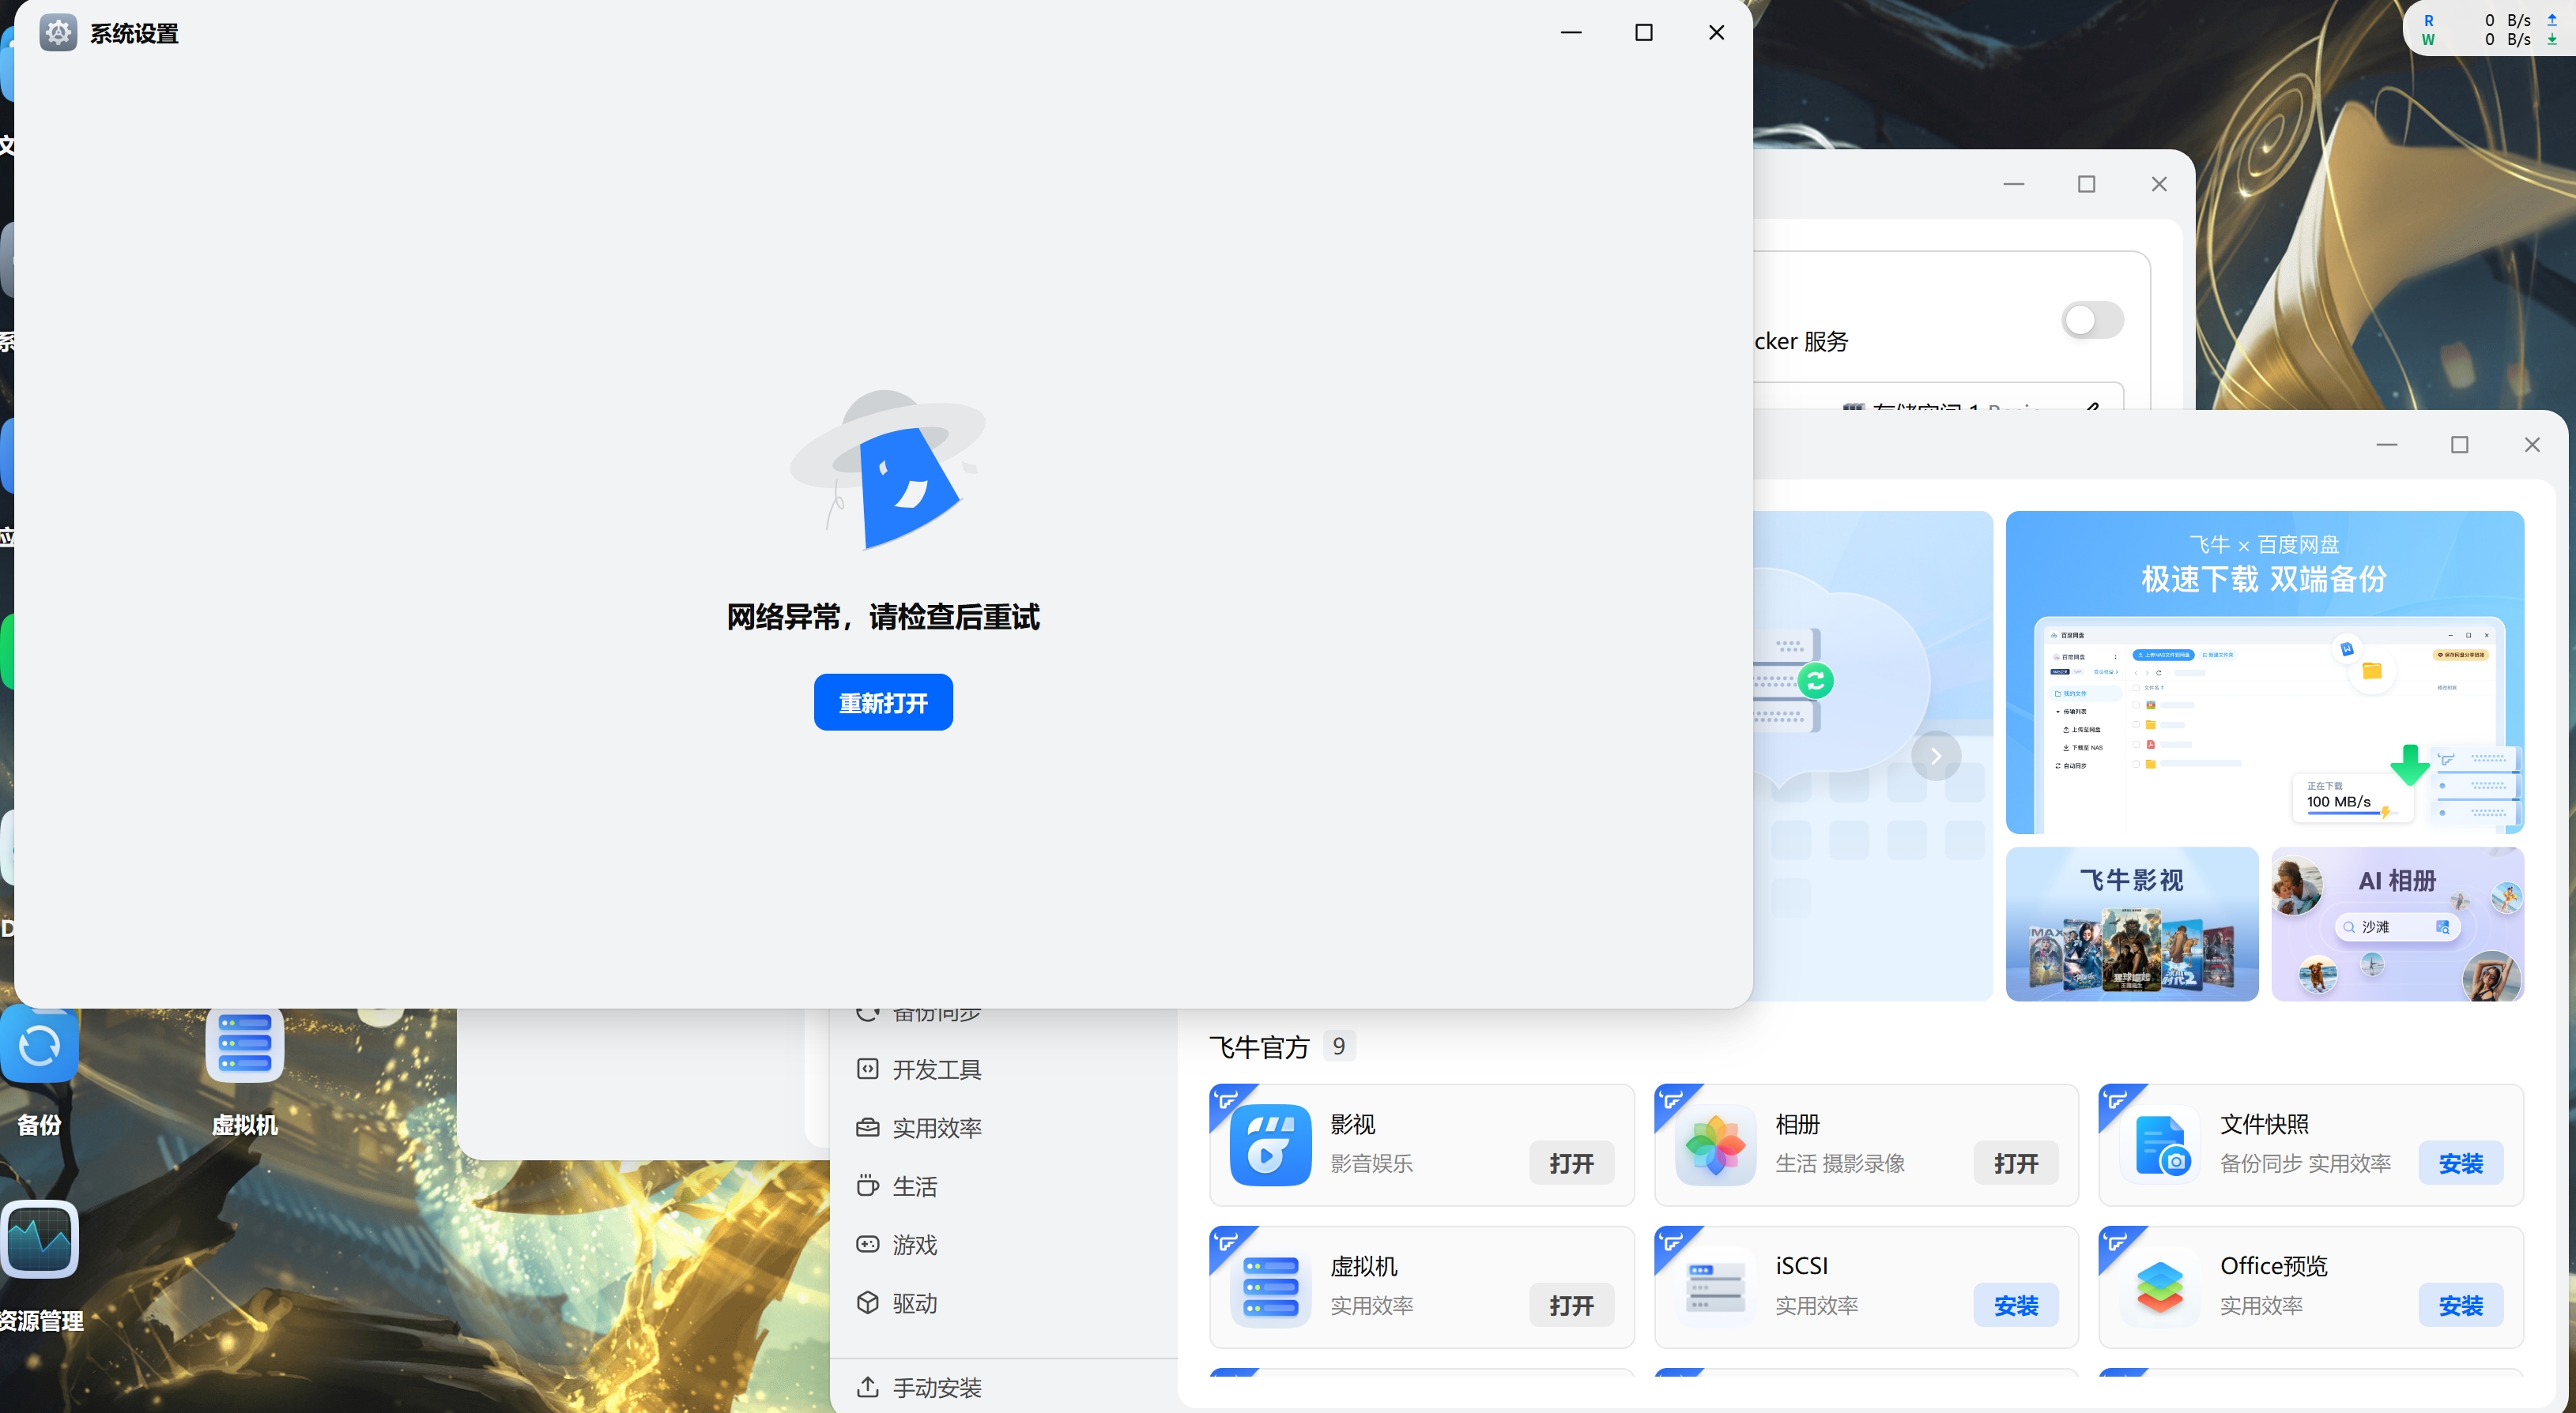Click the 虚拟机 app icon in app store
The image size is (2576, 1413).
[1268, 1287]
